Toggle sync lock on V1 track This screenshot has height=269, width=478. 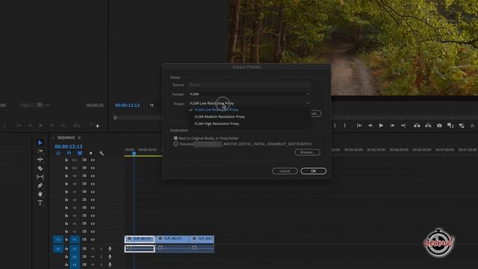pyautogui.click(x=84, y=239)
